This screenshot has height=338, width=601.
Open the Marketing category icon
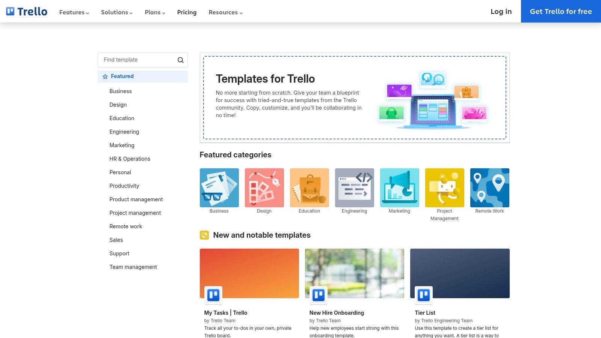click(x=400, y=188)
